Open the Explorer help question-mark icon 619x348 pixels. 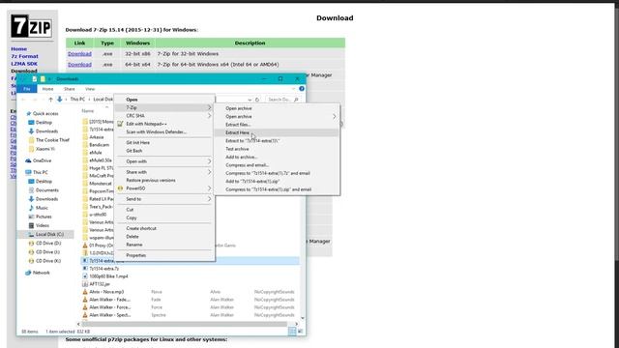(x=302, y=89)
